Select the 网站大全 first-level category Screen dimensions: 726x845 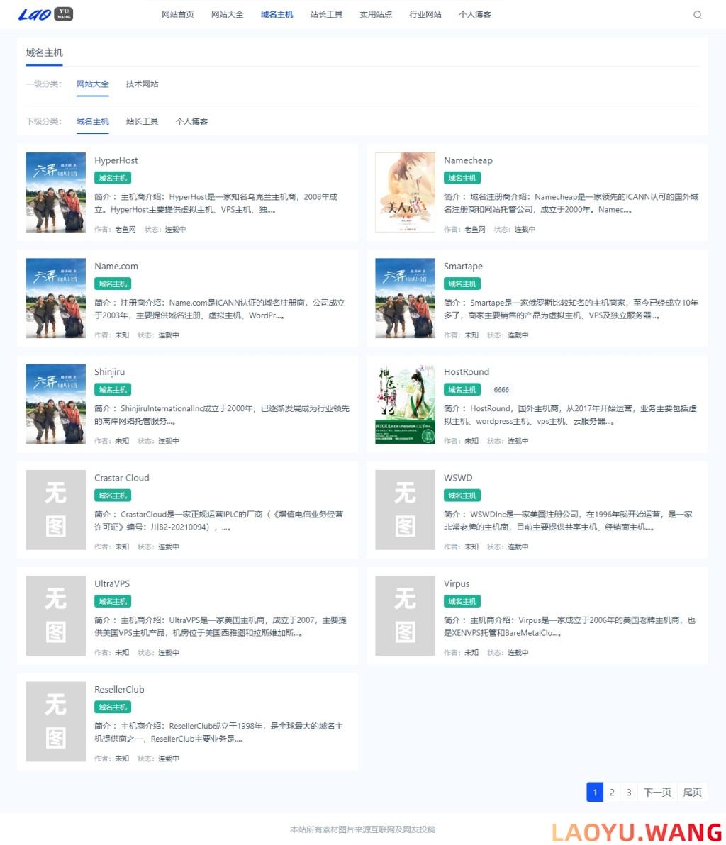pos(93,84)
